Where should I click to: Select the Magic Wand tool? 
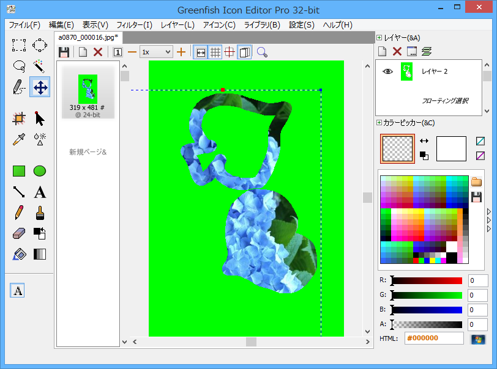(40, 65)
